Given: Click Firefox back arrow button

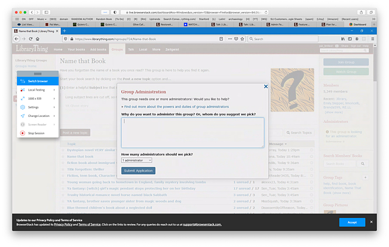Looking at the screenshot, I should click(x=17, y=39).
